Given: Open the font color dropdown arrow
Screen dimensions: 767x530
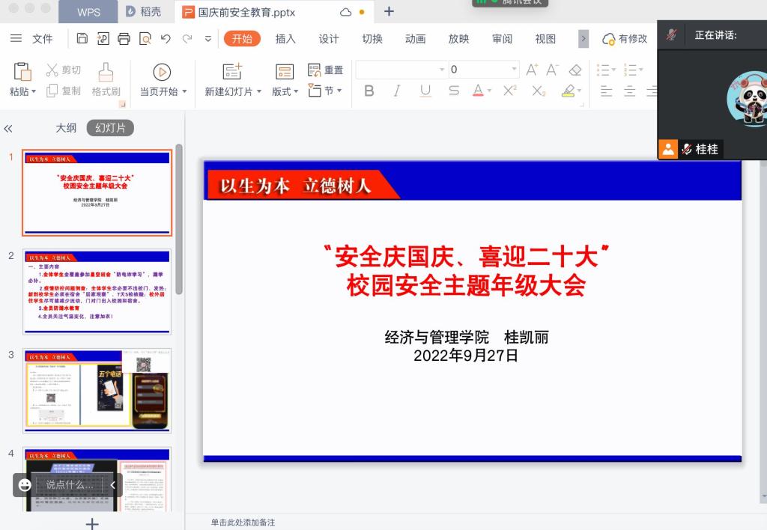Looking at the screenshot, I should [490, 91].
